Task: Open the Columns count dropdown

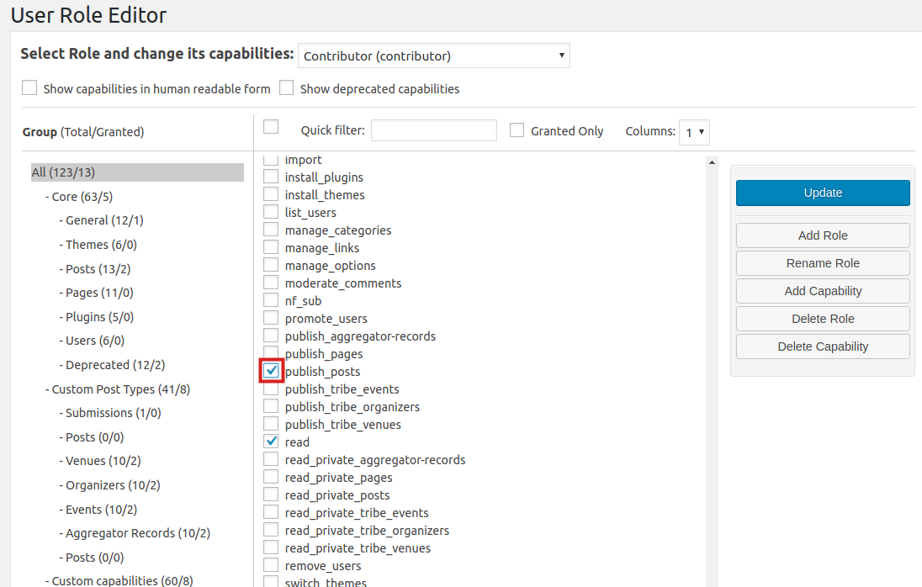Action: (694, 132)
